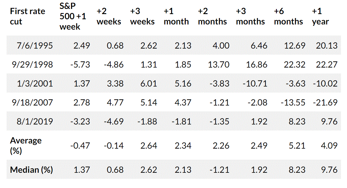Select the "S&P 500 +1 week" header
Image resolution: width=347 pixels, height=188 pixels.
click(x=73, y=16)
